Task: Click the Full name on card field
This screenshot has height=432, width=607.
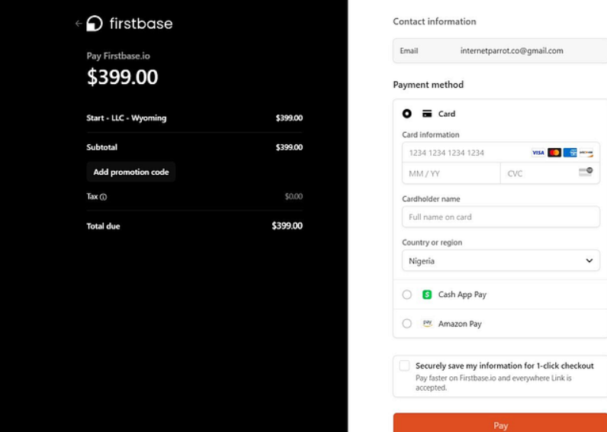Action: coord(501,217)
